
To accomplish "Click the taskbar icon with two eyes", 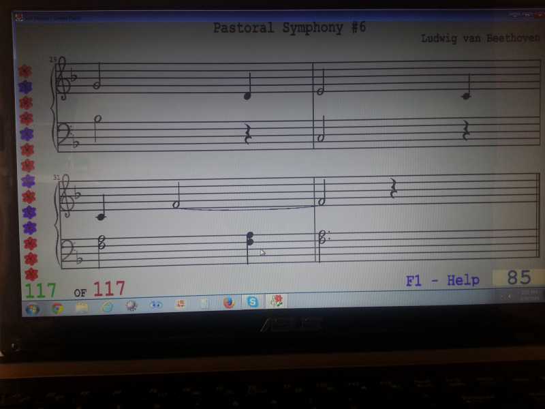I will pyautogui.click(x=156, y=305).
